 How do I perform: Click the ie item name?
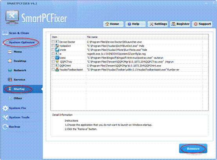click(x=60, y=54)
